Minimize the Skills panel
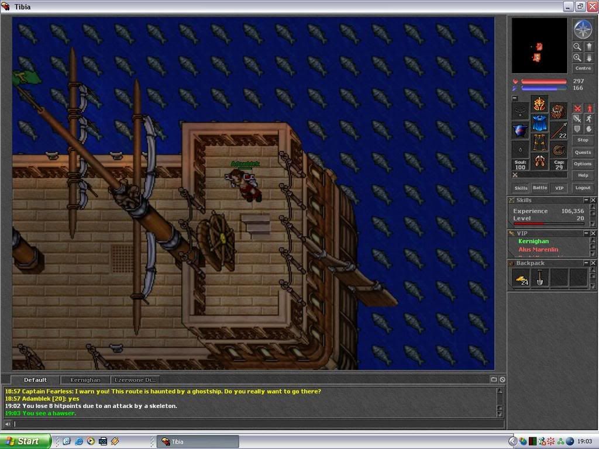599x449 pixels. pyautogui.click(x=586, y=200)
